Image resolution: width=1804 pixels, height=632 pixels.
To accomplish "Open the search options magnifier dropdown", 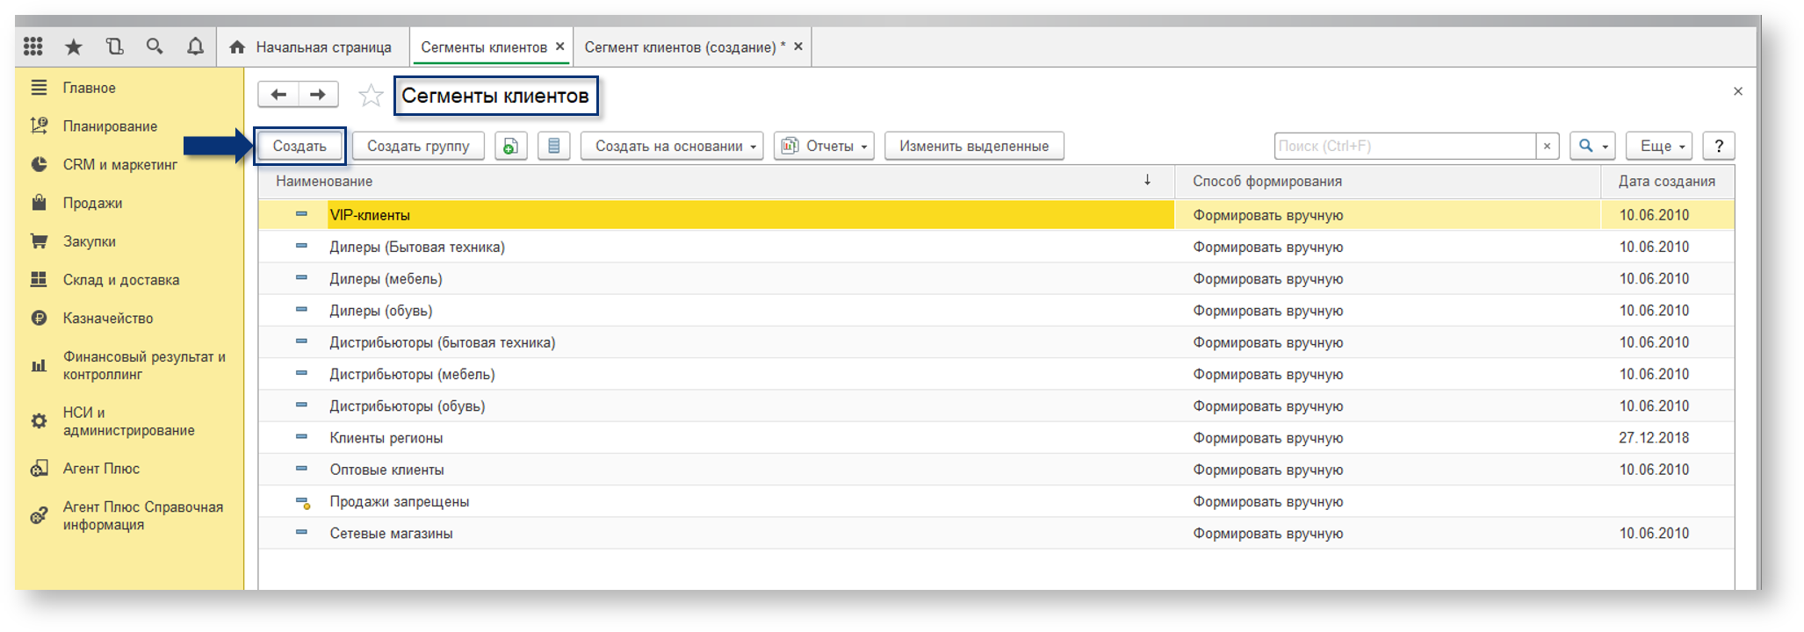I will coord(1592,146).
